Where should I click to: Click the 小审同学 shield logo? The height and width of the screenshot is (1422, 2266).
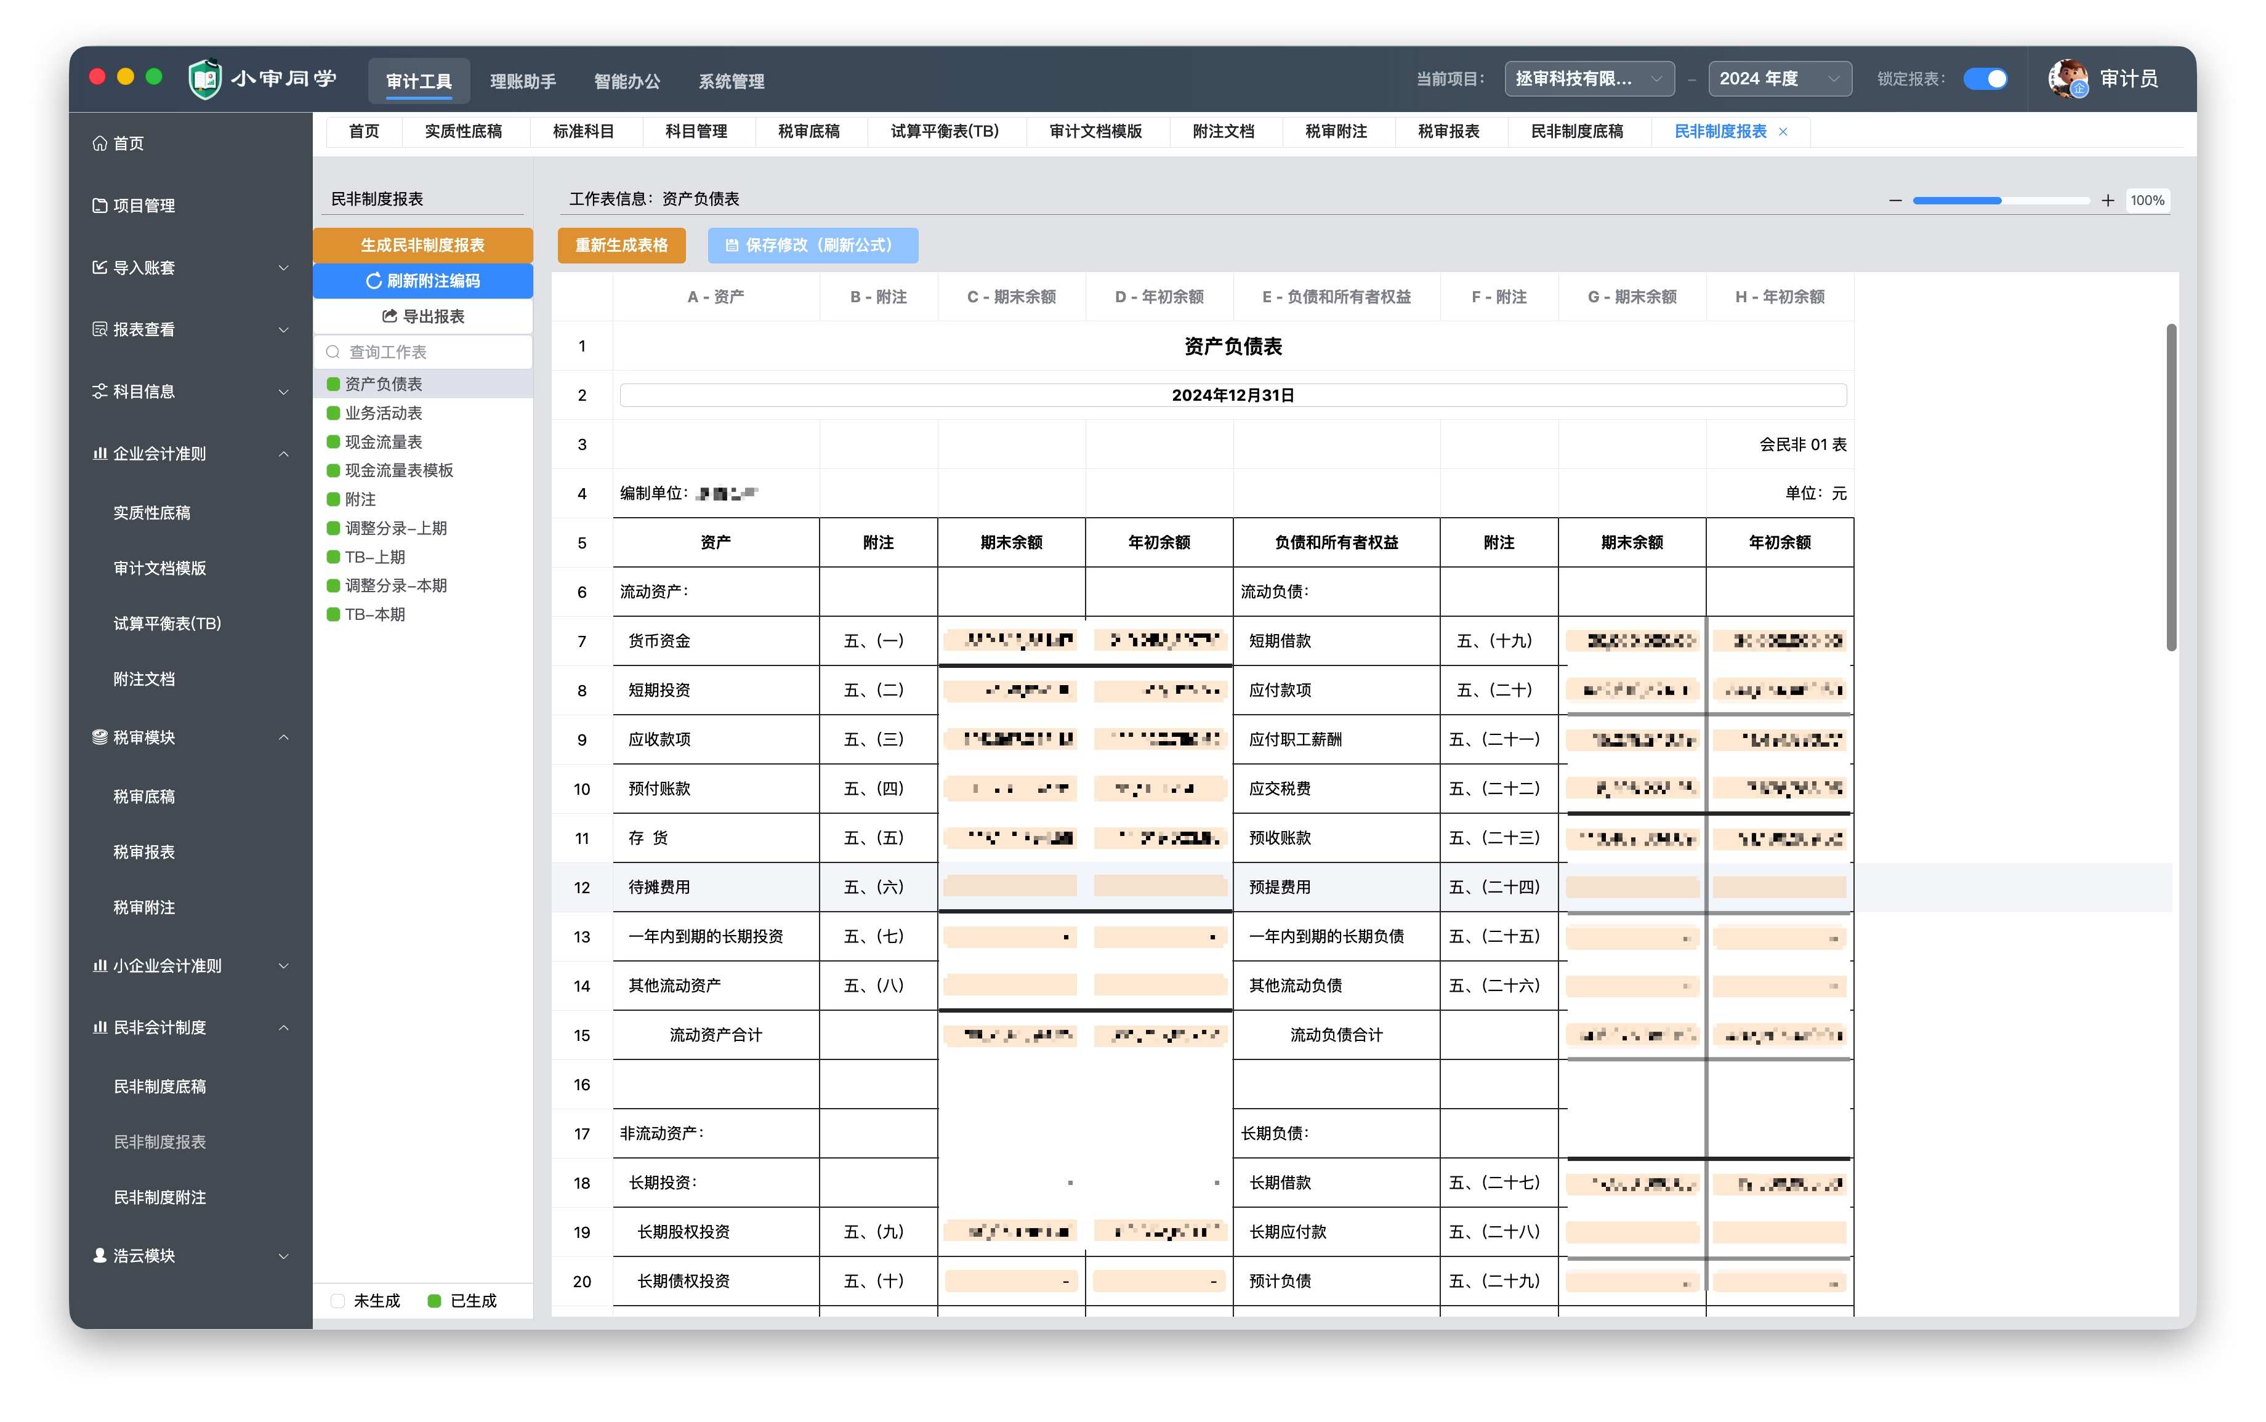(x=204, y=79)
